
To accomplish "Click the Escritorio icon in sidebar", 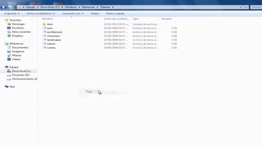I will [9, 28].
